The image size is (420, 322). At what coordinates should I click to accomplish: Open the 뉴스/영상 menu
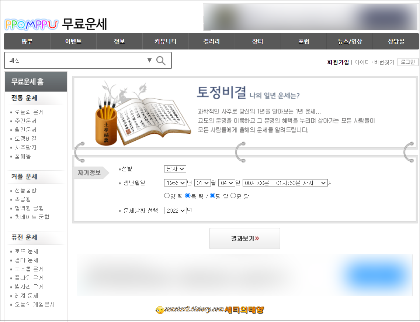(350, 41)
